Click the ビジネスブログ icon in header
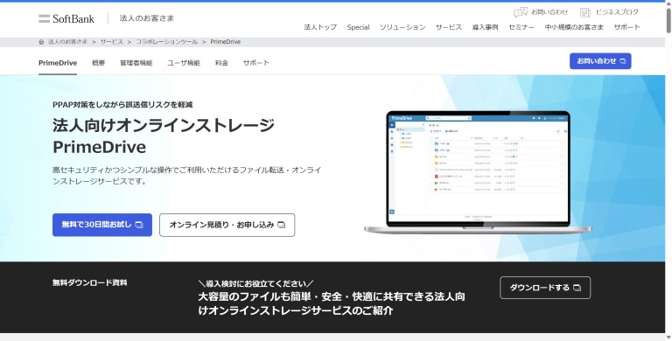672x341 pixels. click(x=585, y=12)
